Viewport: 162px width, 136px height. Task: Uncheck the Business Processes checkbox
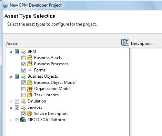point(23,64)
